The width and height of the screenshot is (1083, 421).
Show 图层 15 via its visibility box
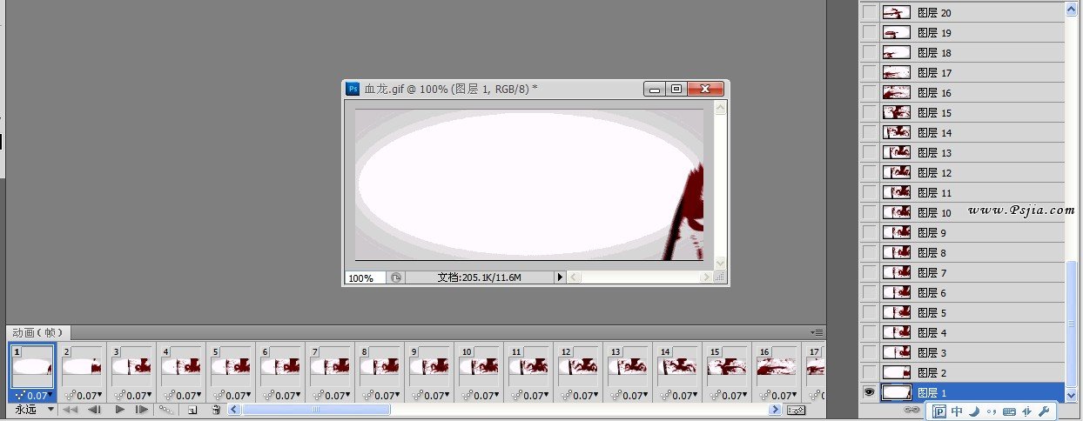[x=869, y=112]
